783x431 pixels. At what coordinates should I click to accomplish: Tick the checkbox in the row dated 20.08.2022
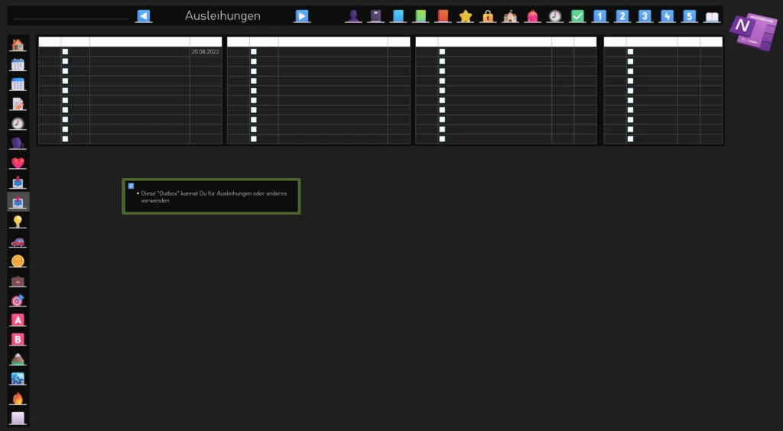point(65,52)
